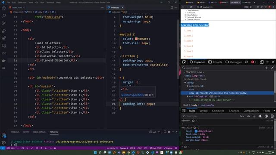Open the Changes sidebar tab
The width and height of the screenshot is (276, 155).
(234, 111)
